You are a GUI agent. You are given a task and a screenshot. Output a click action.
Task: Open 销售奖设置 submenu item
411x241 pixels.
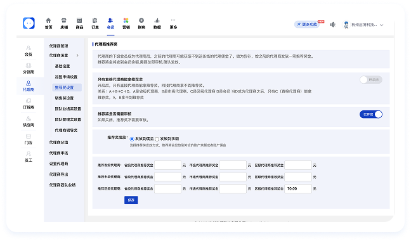pyautogui.click(x=64, y=98)
